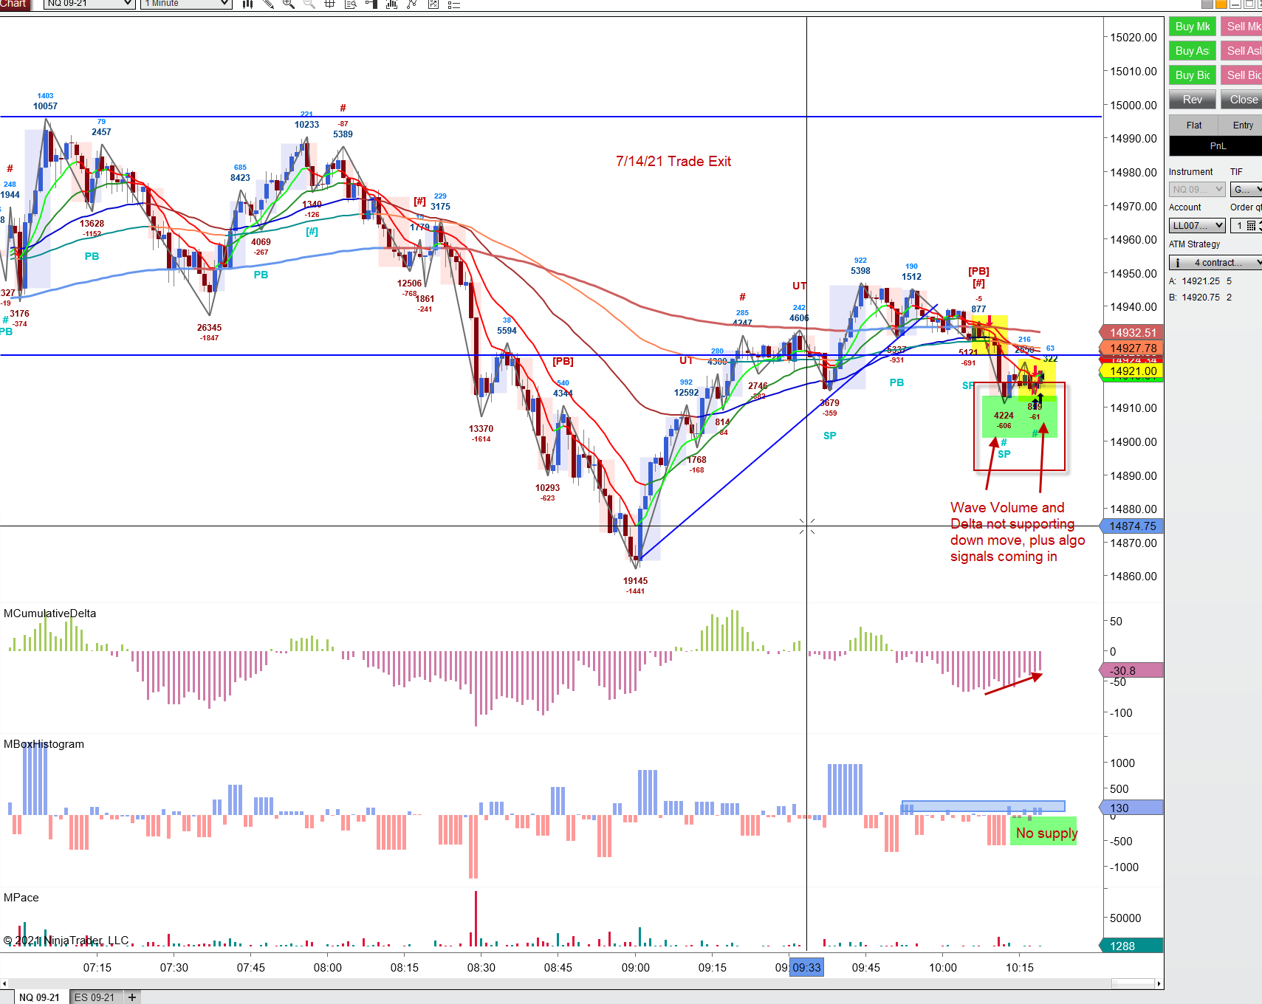Click the ATM Strategy info icon

point(1178,262)
